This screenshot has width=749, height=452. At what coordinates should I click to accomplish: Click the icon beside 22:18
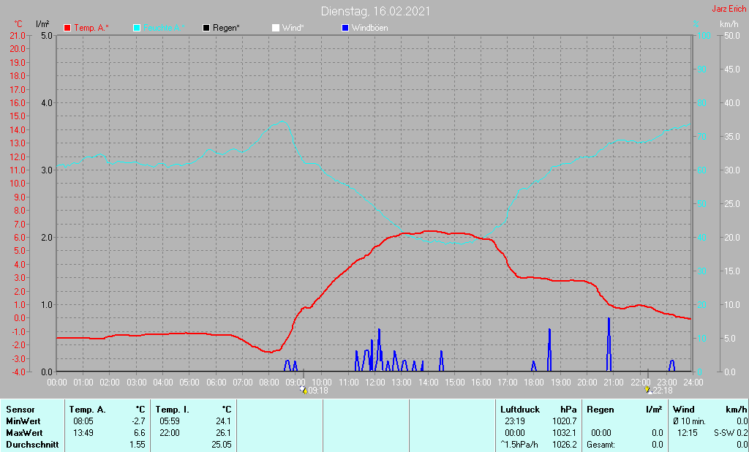click(x=648, y=391)
